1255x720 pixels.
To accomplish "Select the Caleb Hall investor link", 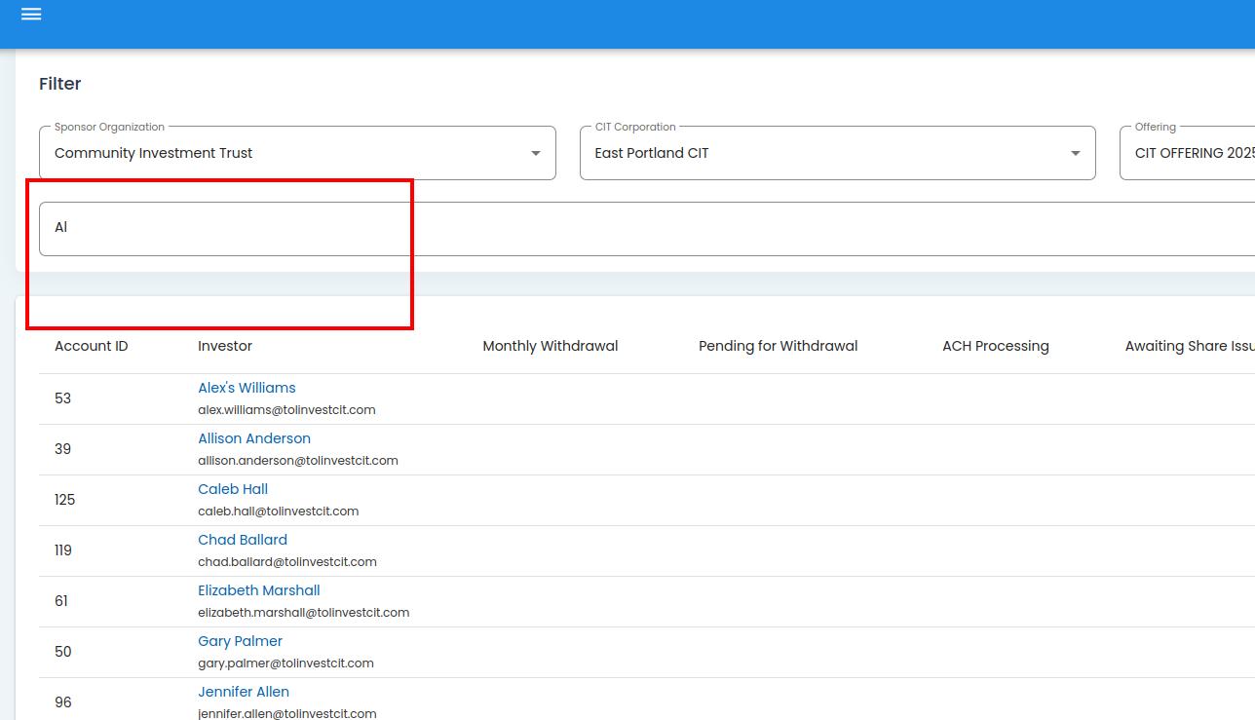I will point(233,489).
